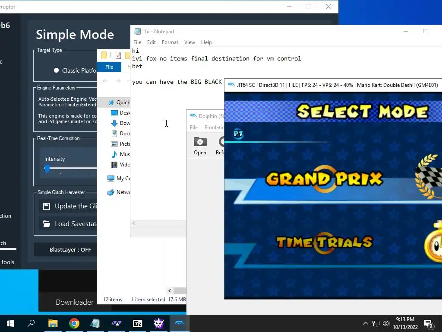The width and height of the screenshot is (442, 332).
Task: Open taskbar search magnifier
Action: pos(31,323)
